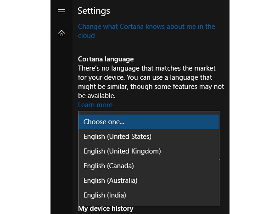Choose English (United States)

pos(149,137)
